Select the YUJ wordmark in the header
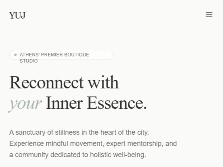Image resolution: width=223 pixels, height=167 pixels. pos(17,15)
